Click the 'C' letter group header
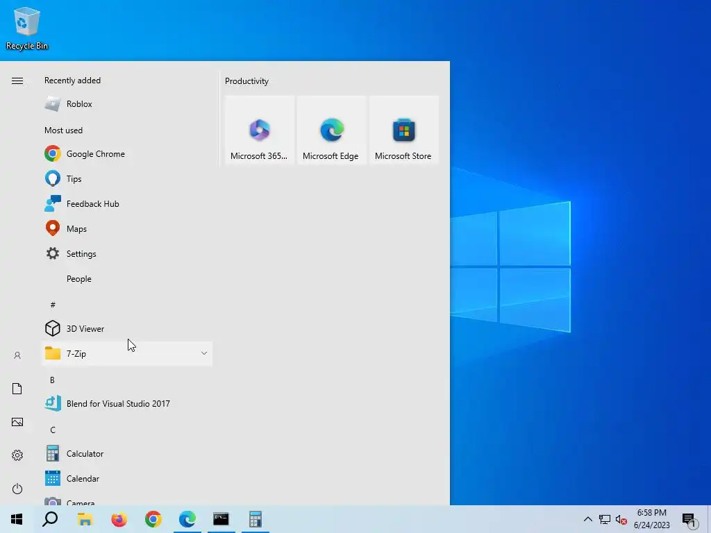The image size is (711, 533). click(53, 430)
